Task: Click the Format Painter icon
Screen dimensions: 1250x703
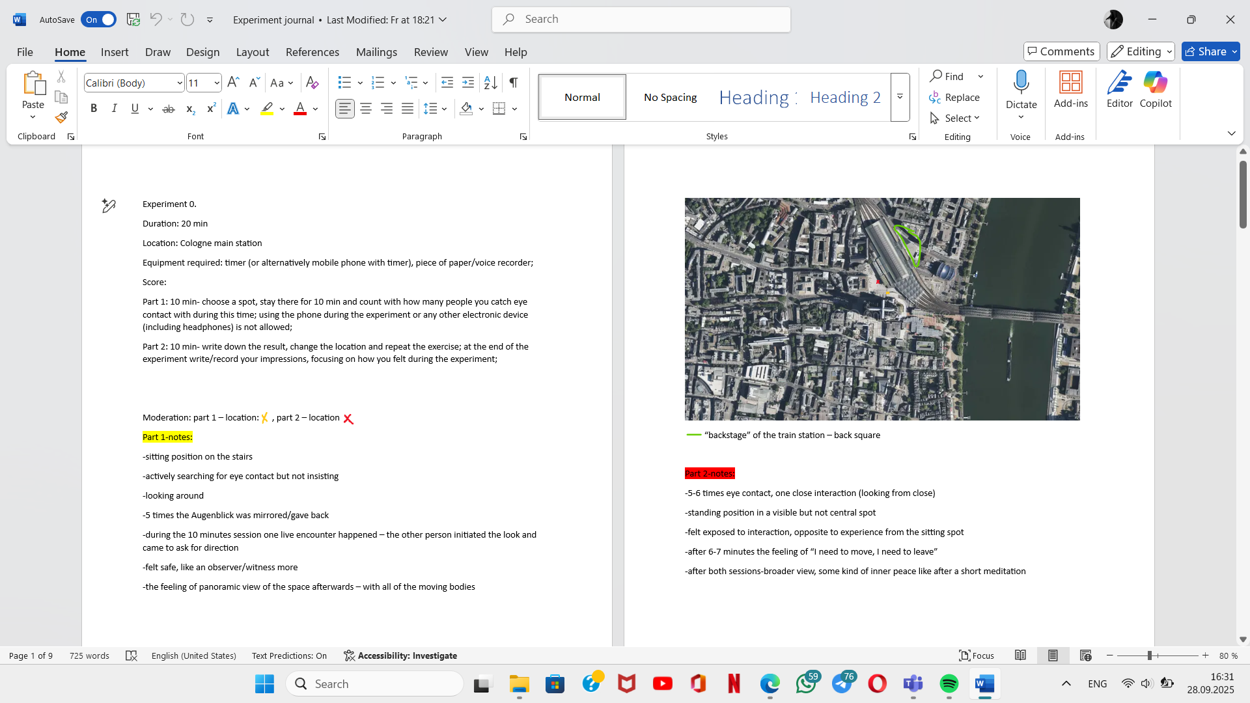Action: coord(61,118)
